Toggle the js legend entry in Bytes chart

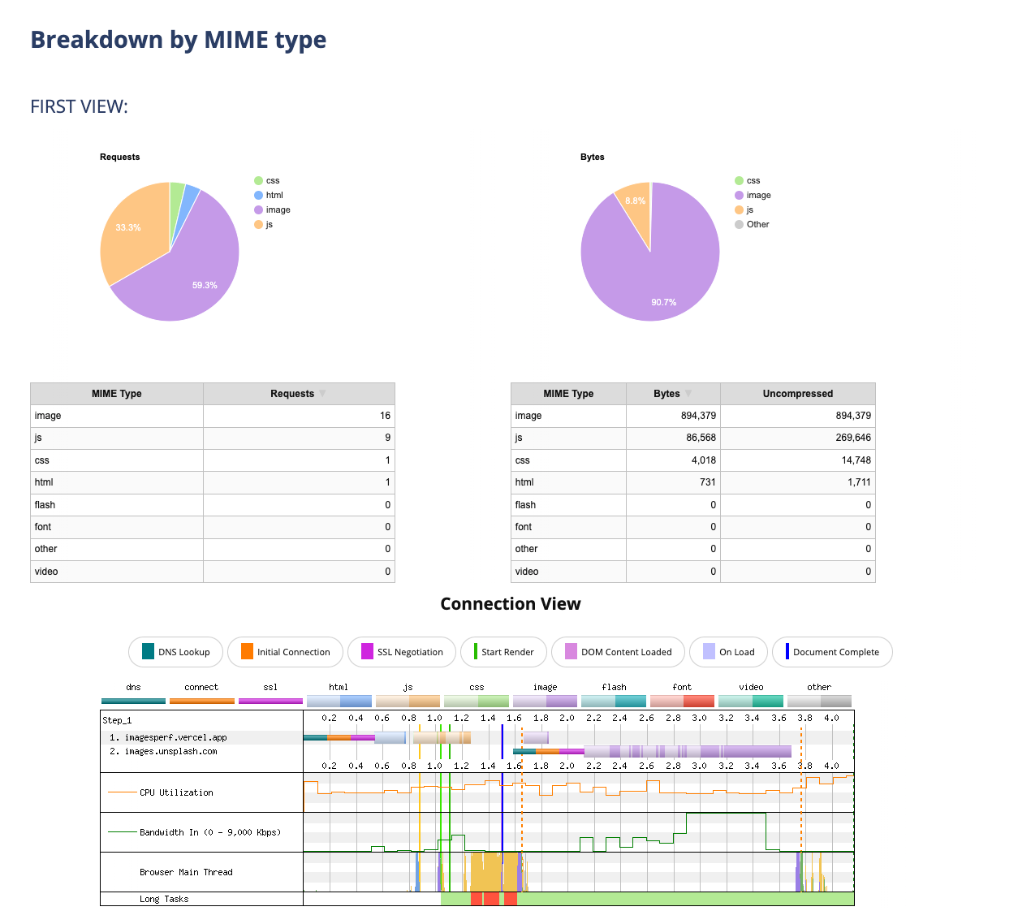[x=749, y=209]
